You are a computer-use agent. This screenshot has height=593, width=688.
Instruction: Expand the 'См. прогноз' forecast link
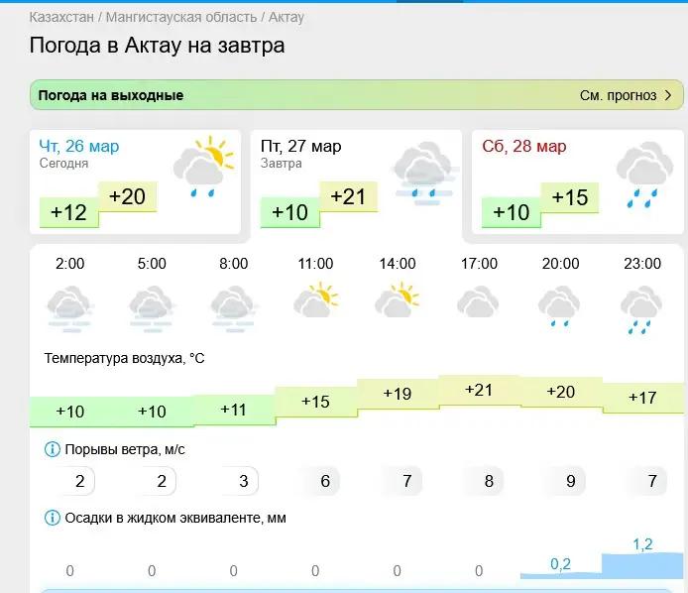pos(618,96)
